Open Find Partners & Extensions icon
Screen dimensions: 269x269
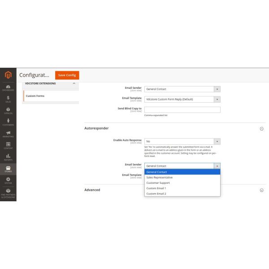pos(8,193)
